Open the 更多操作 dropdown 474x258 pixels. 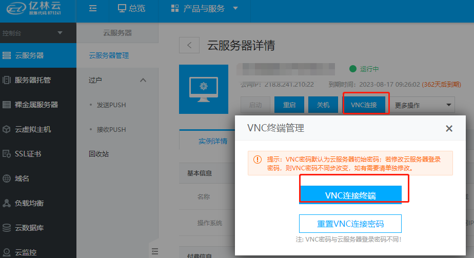coord(423,105)
